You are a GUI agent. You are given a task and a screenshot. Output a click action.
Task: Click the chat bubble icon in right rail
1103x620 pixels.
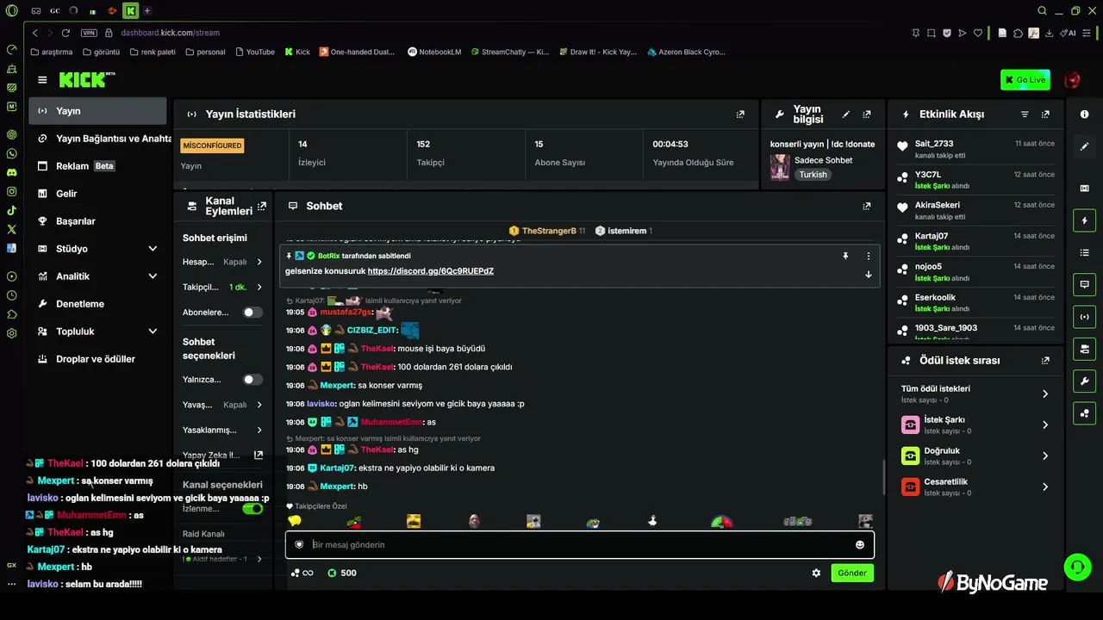coord(1085,284)
